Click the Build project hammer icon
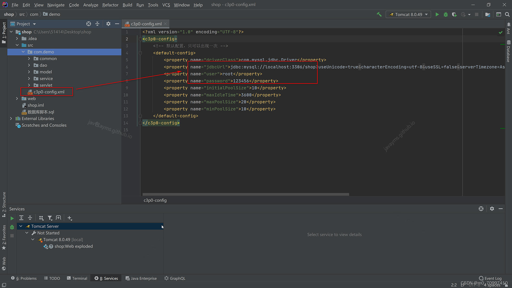Image resolution: width=512 pixels, height=288 pixels. [379, 14]
